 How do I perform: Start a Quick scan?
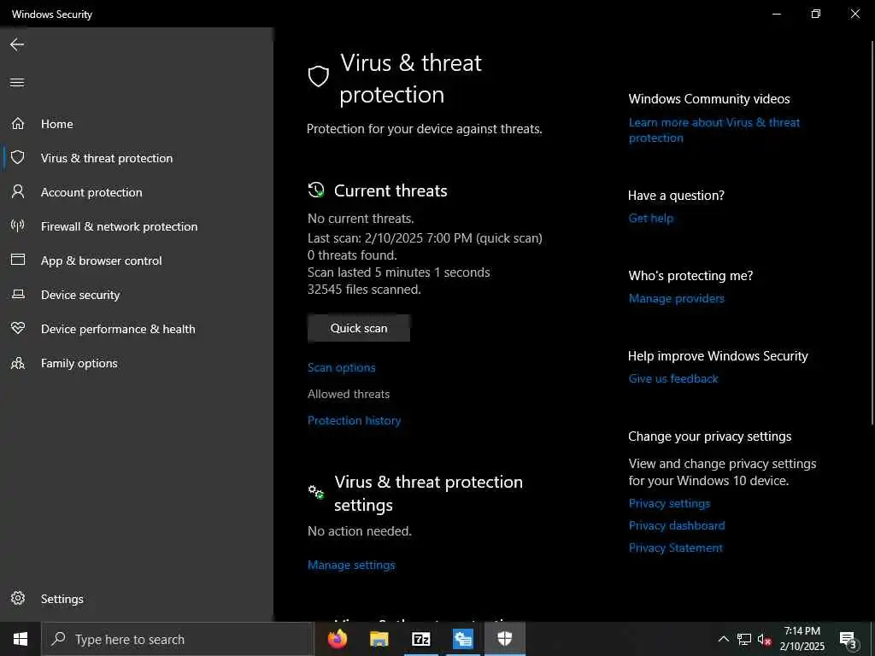359,328
